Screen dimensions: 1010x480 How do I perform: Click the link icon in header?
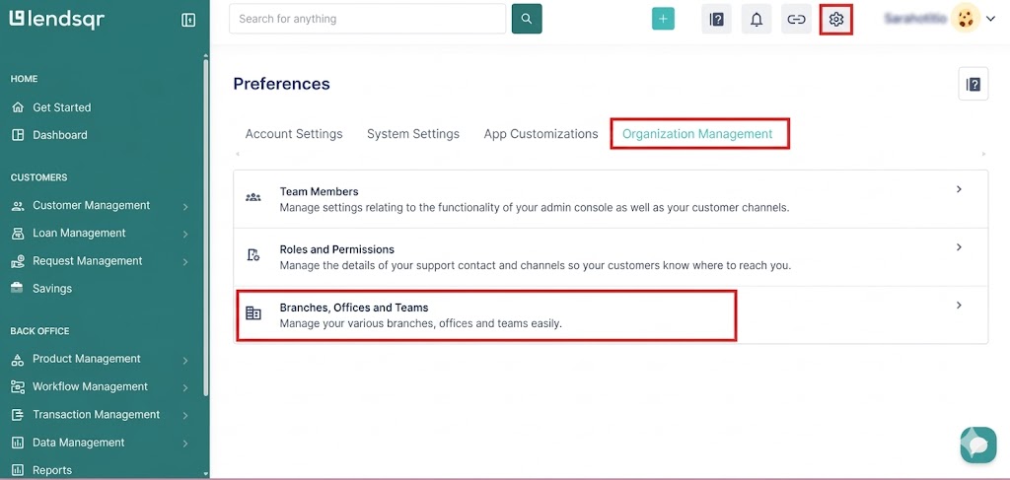pyautogui.click(x=796, y=19)
